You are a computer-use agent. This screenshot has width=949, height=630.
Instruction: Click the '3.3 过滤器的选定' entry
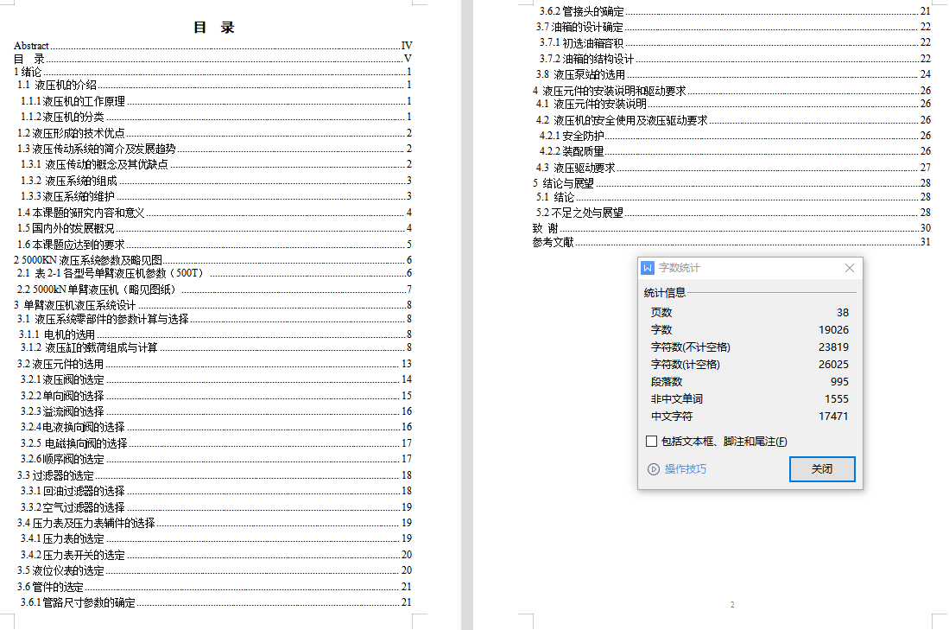coord(213,475)
